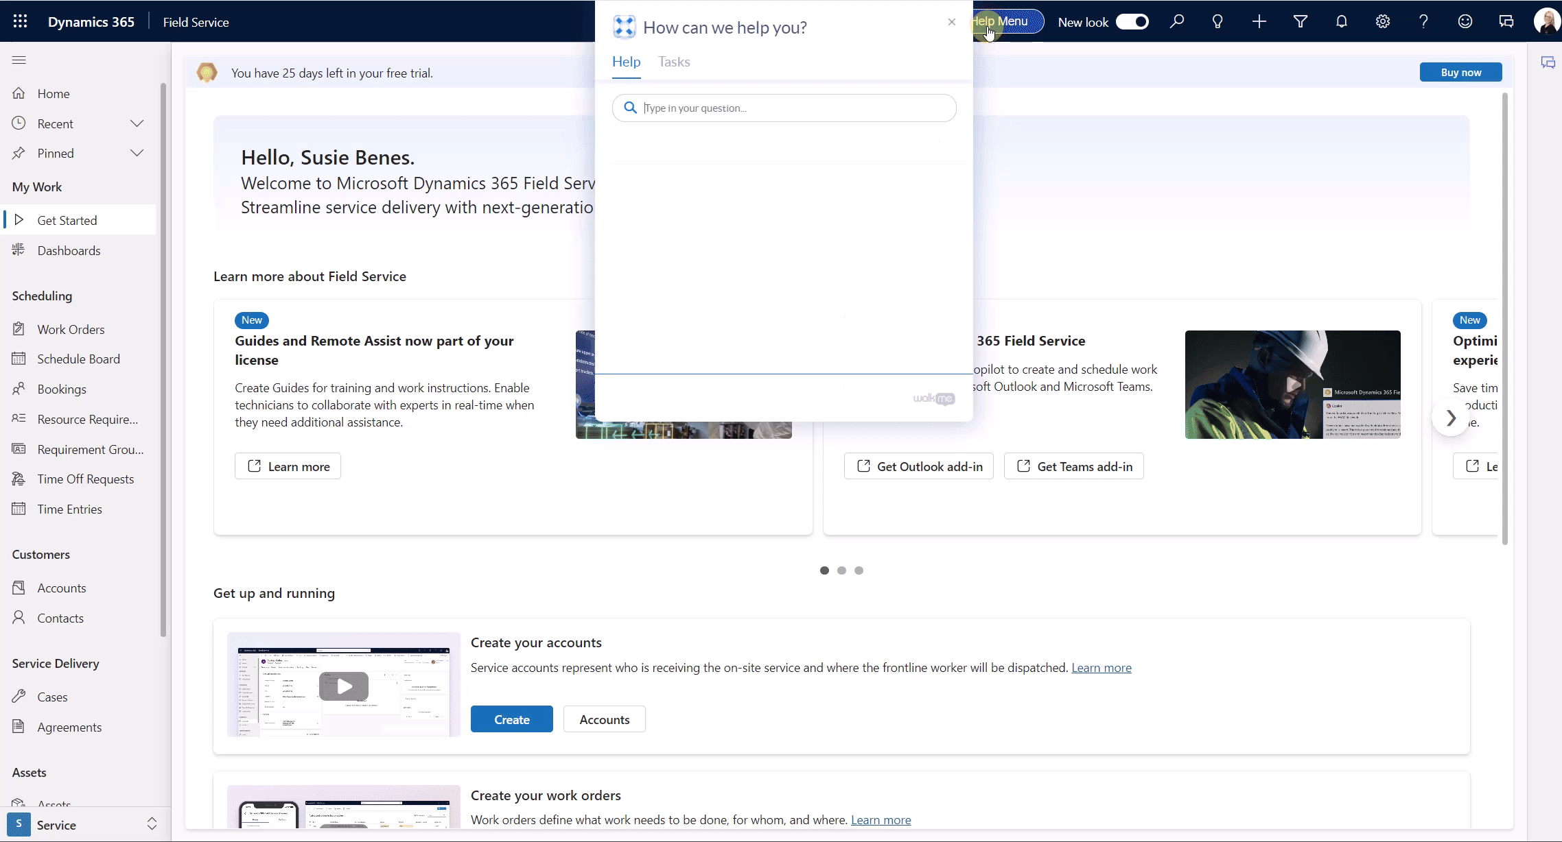Open the notifications bell

pos(1341,22)
